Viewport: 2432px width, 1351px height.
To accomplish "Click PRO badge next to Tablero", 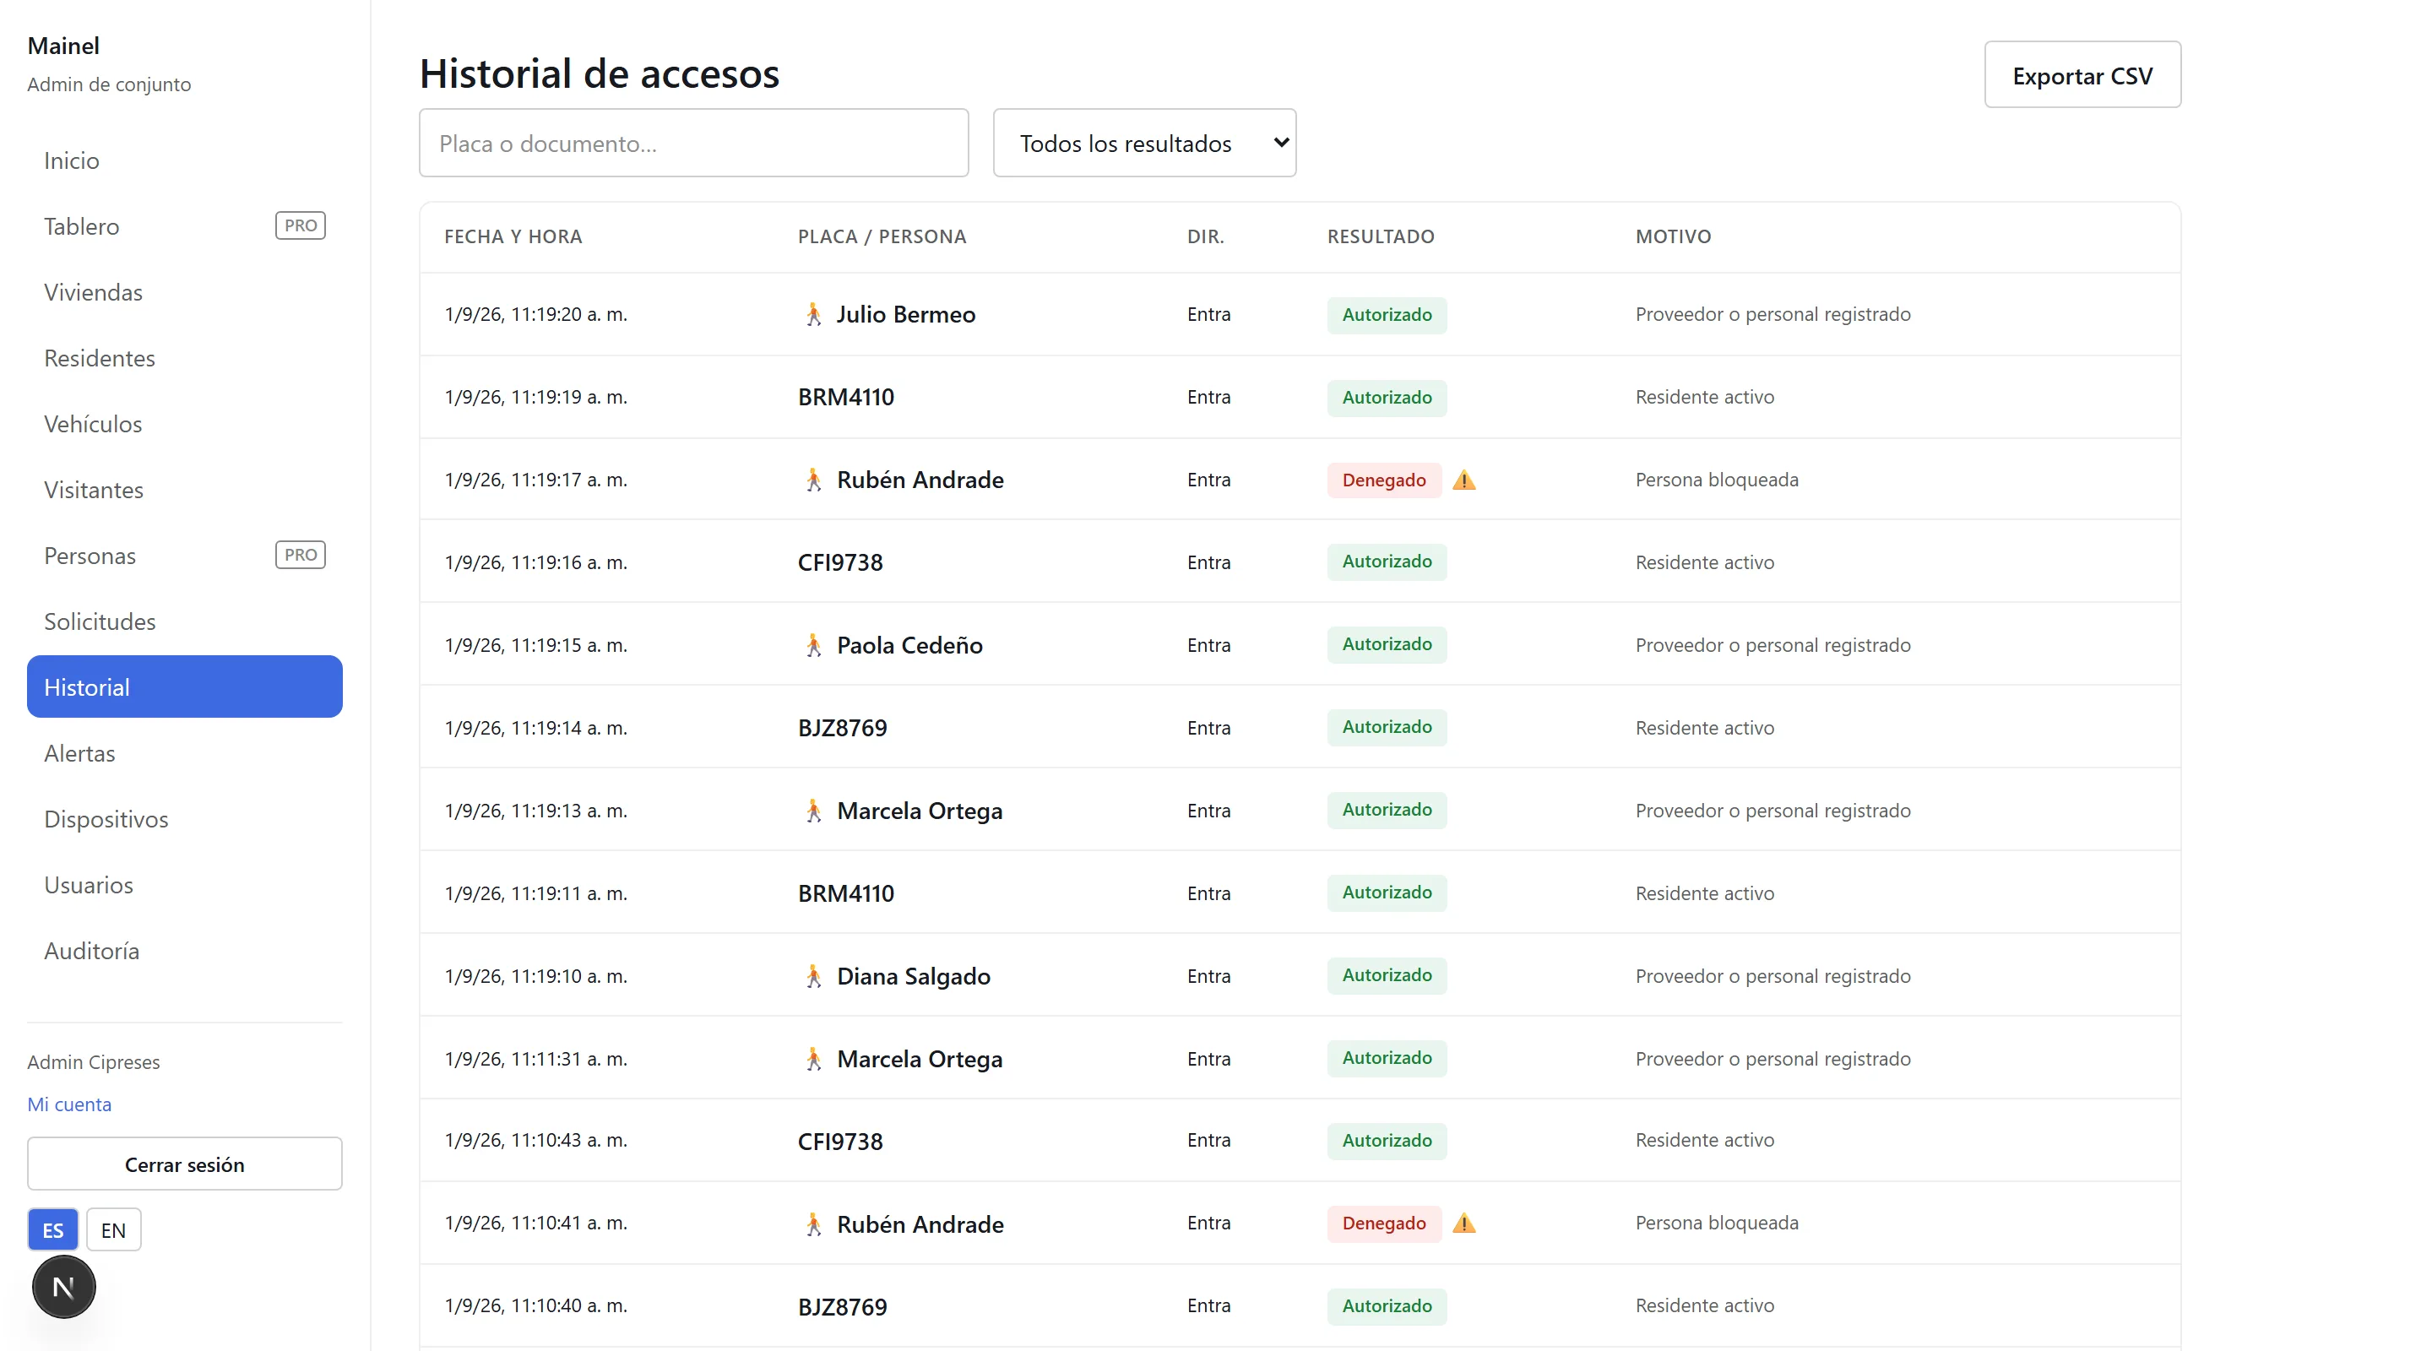I will 301,225.
